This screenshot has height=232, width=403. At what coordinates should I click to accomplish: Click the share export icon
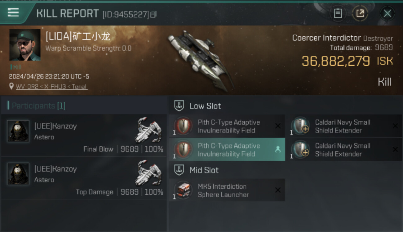pyautogui.click(x=360, y=13)
